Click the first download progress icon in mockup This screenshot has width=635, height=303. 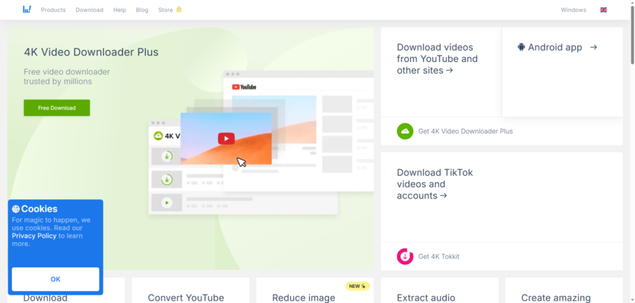click(x=167, y=156)
